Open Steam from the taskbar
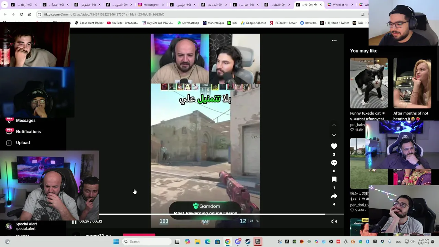439x247 pixels. point(248,242)
